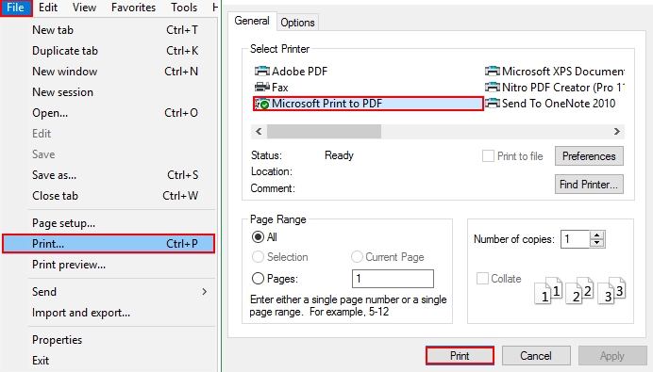Enable the Print to file checkbox
The height and width of the screenshot is (372, 653).
(488, 156)
